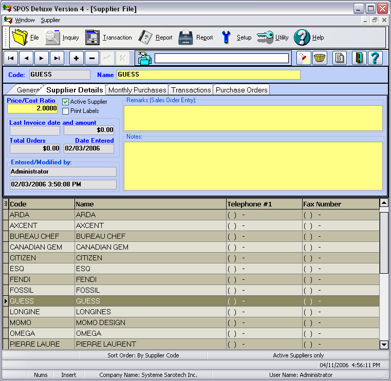
Task: Open the Utility keys icon
Action: pos(265,37)
